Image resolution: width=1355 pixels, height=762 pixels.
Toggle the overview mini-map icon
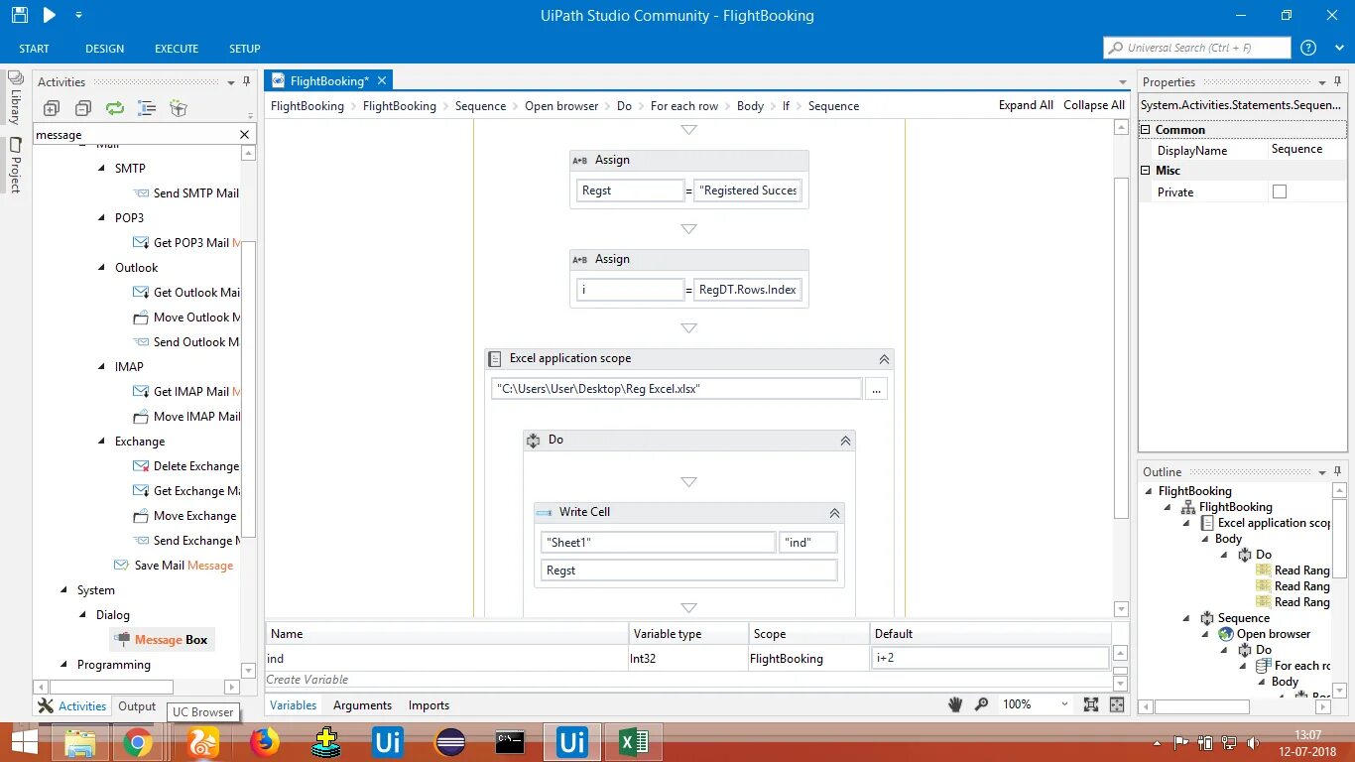pyautogui.click(x=1118, y=704)
